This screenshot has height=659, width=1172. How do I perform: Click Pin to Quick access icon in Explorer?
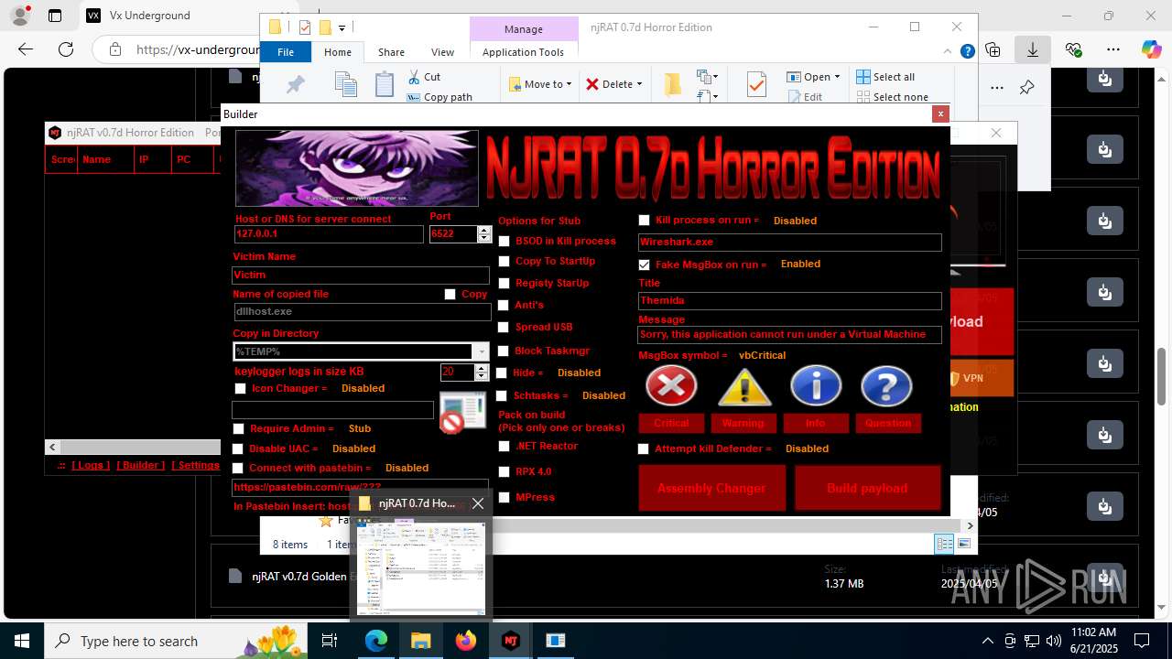(296, 85)
